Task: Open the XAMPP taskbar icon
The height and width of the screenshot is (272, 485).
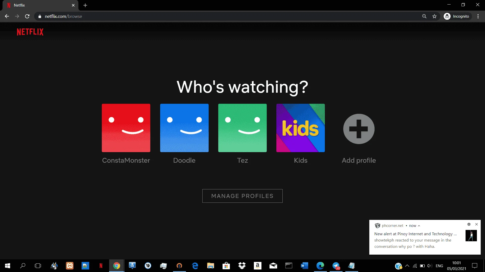Action: tap(70, 266)
